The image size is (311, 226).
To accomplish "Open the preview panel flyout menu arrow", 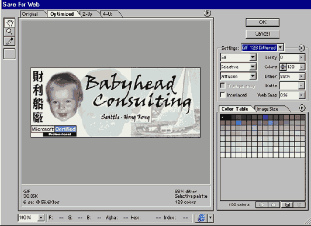I will [x=208, y=13].
